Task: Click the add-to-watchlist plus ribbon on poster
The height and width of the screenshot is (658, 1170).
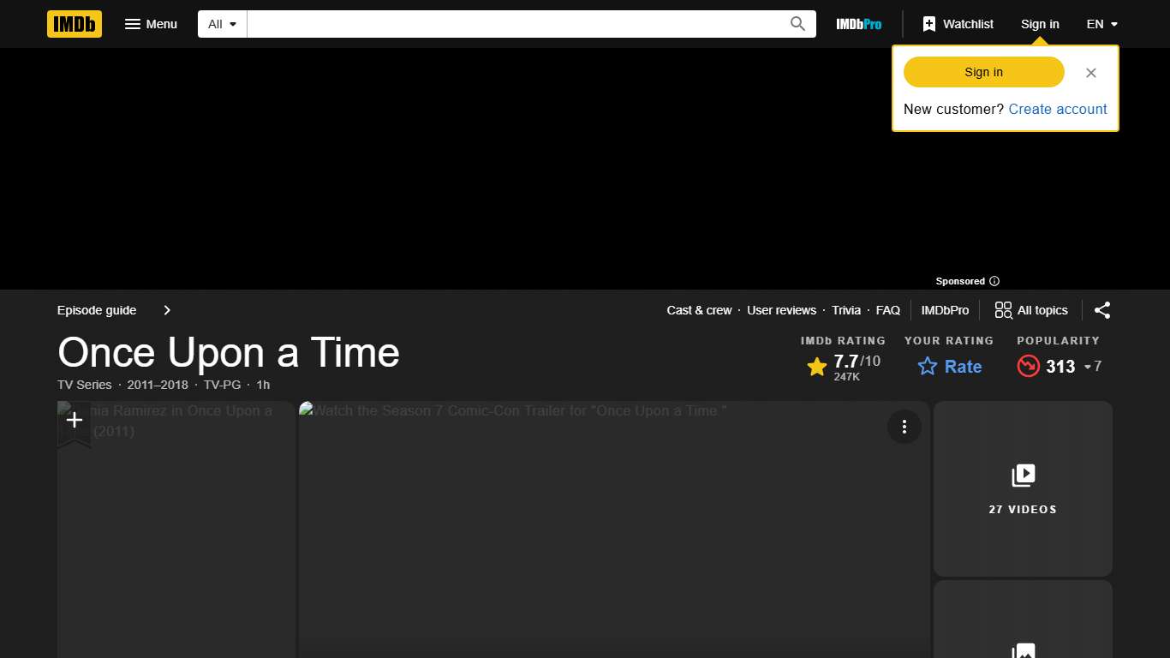Action: [75, 421]
